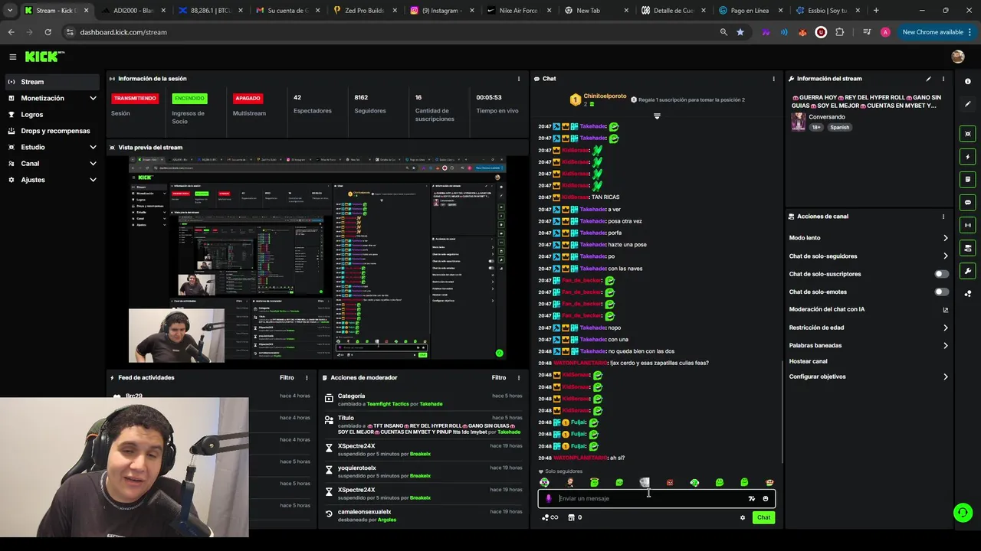Toggle Chat de solo-suscriptores switch

[942, 274]
